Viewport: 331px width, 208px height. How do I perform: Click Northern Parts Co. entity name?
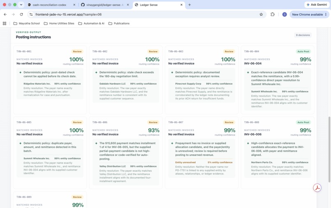pyautogui.click(x=262, y=162)
